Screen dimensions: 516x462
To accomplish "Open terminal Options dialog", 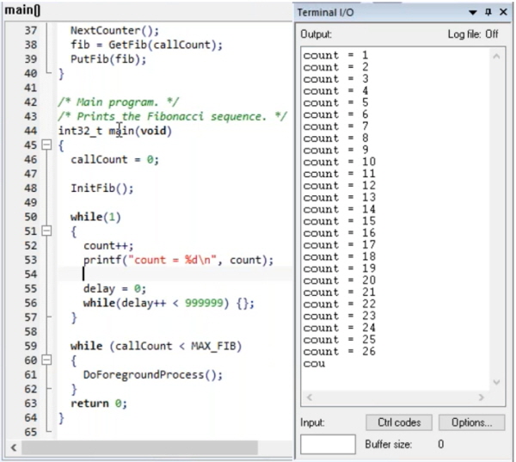I will [x=471, y=422].
